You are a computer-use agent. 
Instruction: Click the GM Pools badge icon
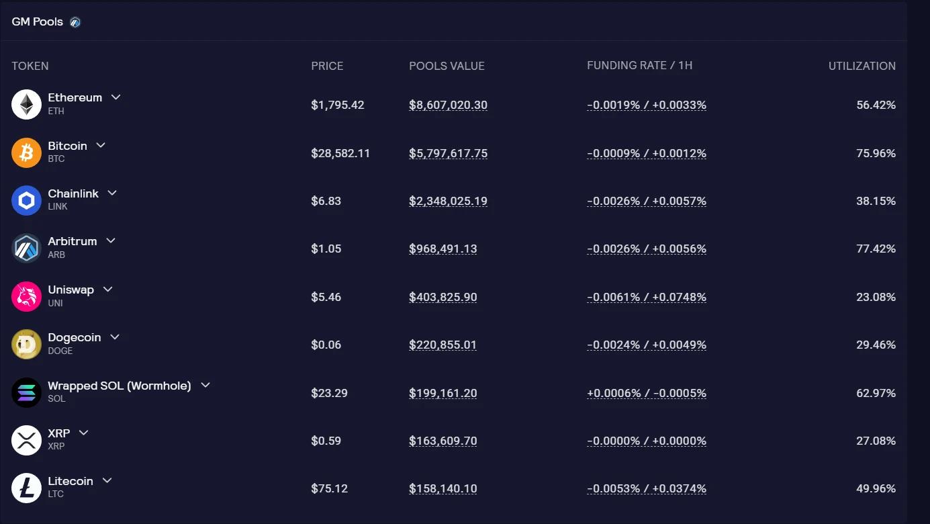[75, 21]
